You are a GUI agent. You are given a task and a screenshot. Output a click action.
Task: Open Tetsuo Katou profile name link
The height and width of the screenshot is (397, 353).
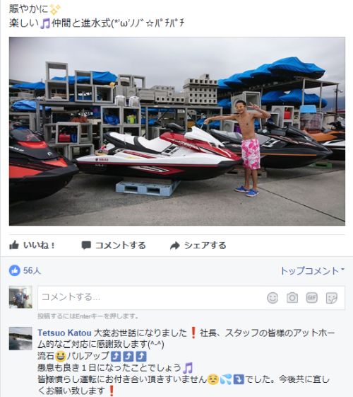pos(64,333)
